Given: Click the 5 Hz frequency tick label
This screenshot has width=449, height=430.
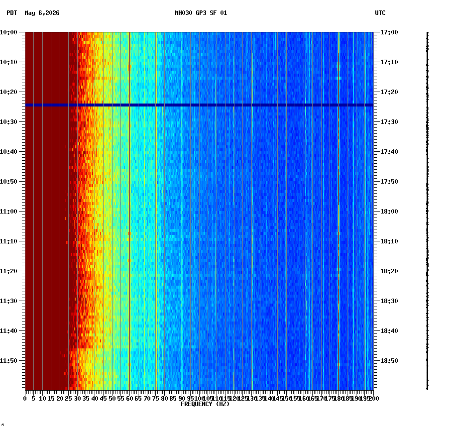Looking at the screenshot, I should (x=34, y=399).
